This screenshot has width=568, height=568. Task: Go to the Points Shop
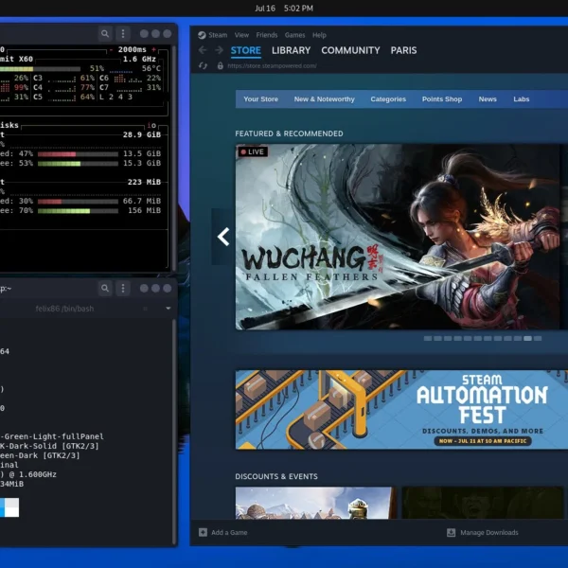pos(441,99)
